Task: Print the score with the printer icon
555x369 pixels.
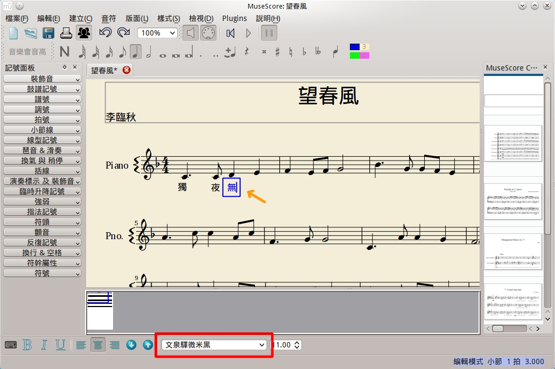Action: (x=66, y=33)
